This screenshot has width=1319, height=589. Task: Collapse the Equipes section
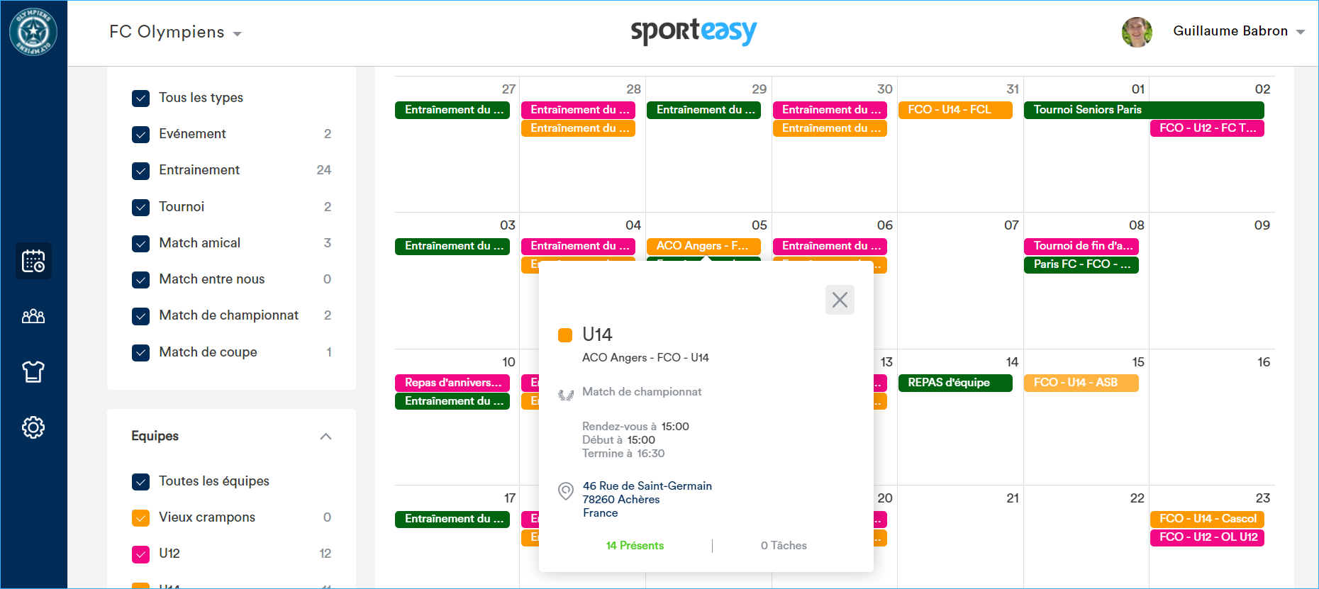tap(325, 437)
